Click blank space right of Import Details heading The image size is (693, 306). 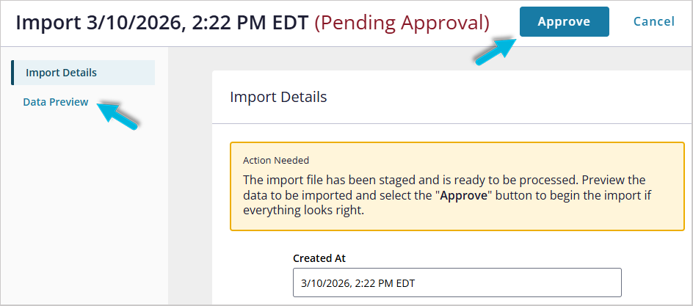pos(514,97)
